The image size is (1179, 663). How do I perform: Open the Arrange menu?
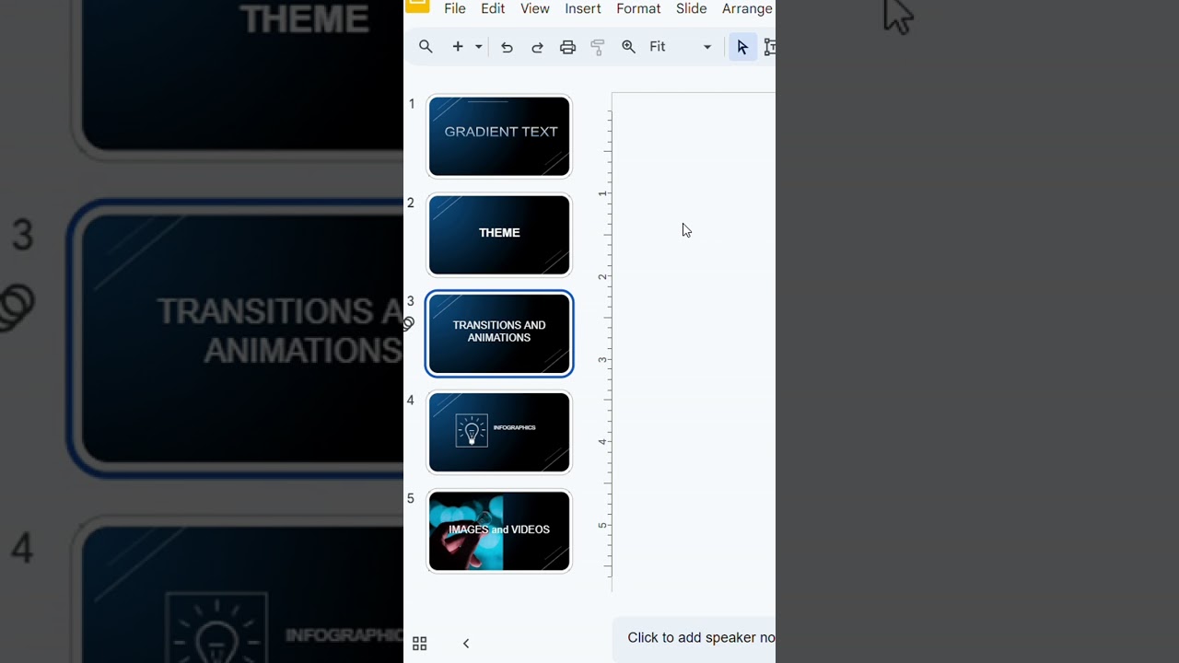(x=747, y=8)
